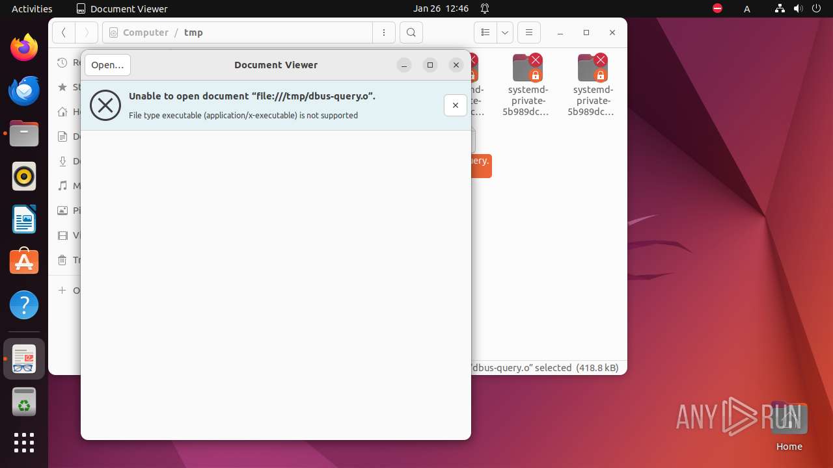Click Activities in the top bar
The image size is (833, 468).
pyautogui.click(x=32, y=8)
